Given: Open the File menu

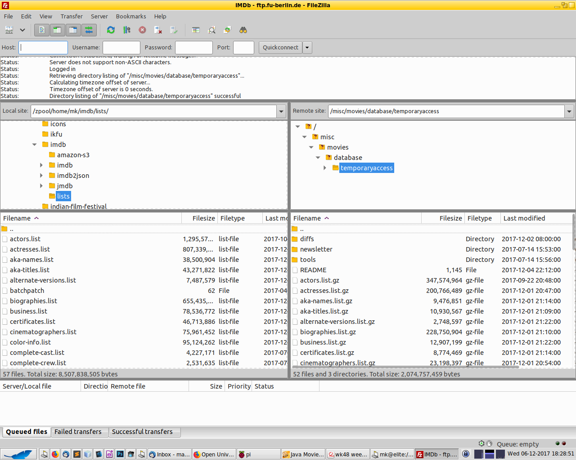Looking at the screenshot, I should pyautogui.click(x=9, y=16).
